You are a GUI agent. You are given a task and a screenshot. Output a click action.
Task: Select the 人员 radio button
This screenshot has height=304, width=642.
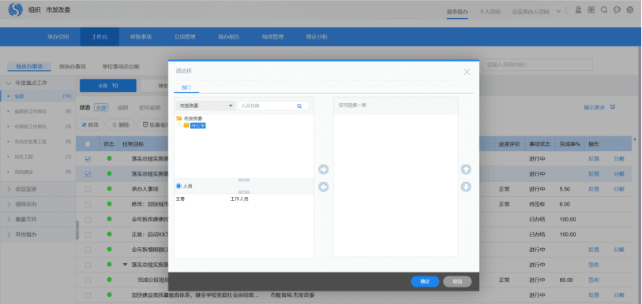coord(178,186)
